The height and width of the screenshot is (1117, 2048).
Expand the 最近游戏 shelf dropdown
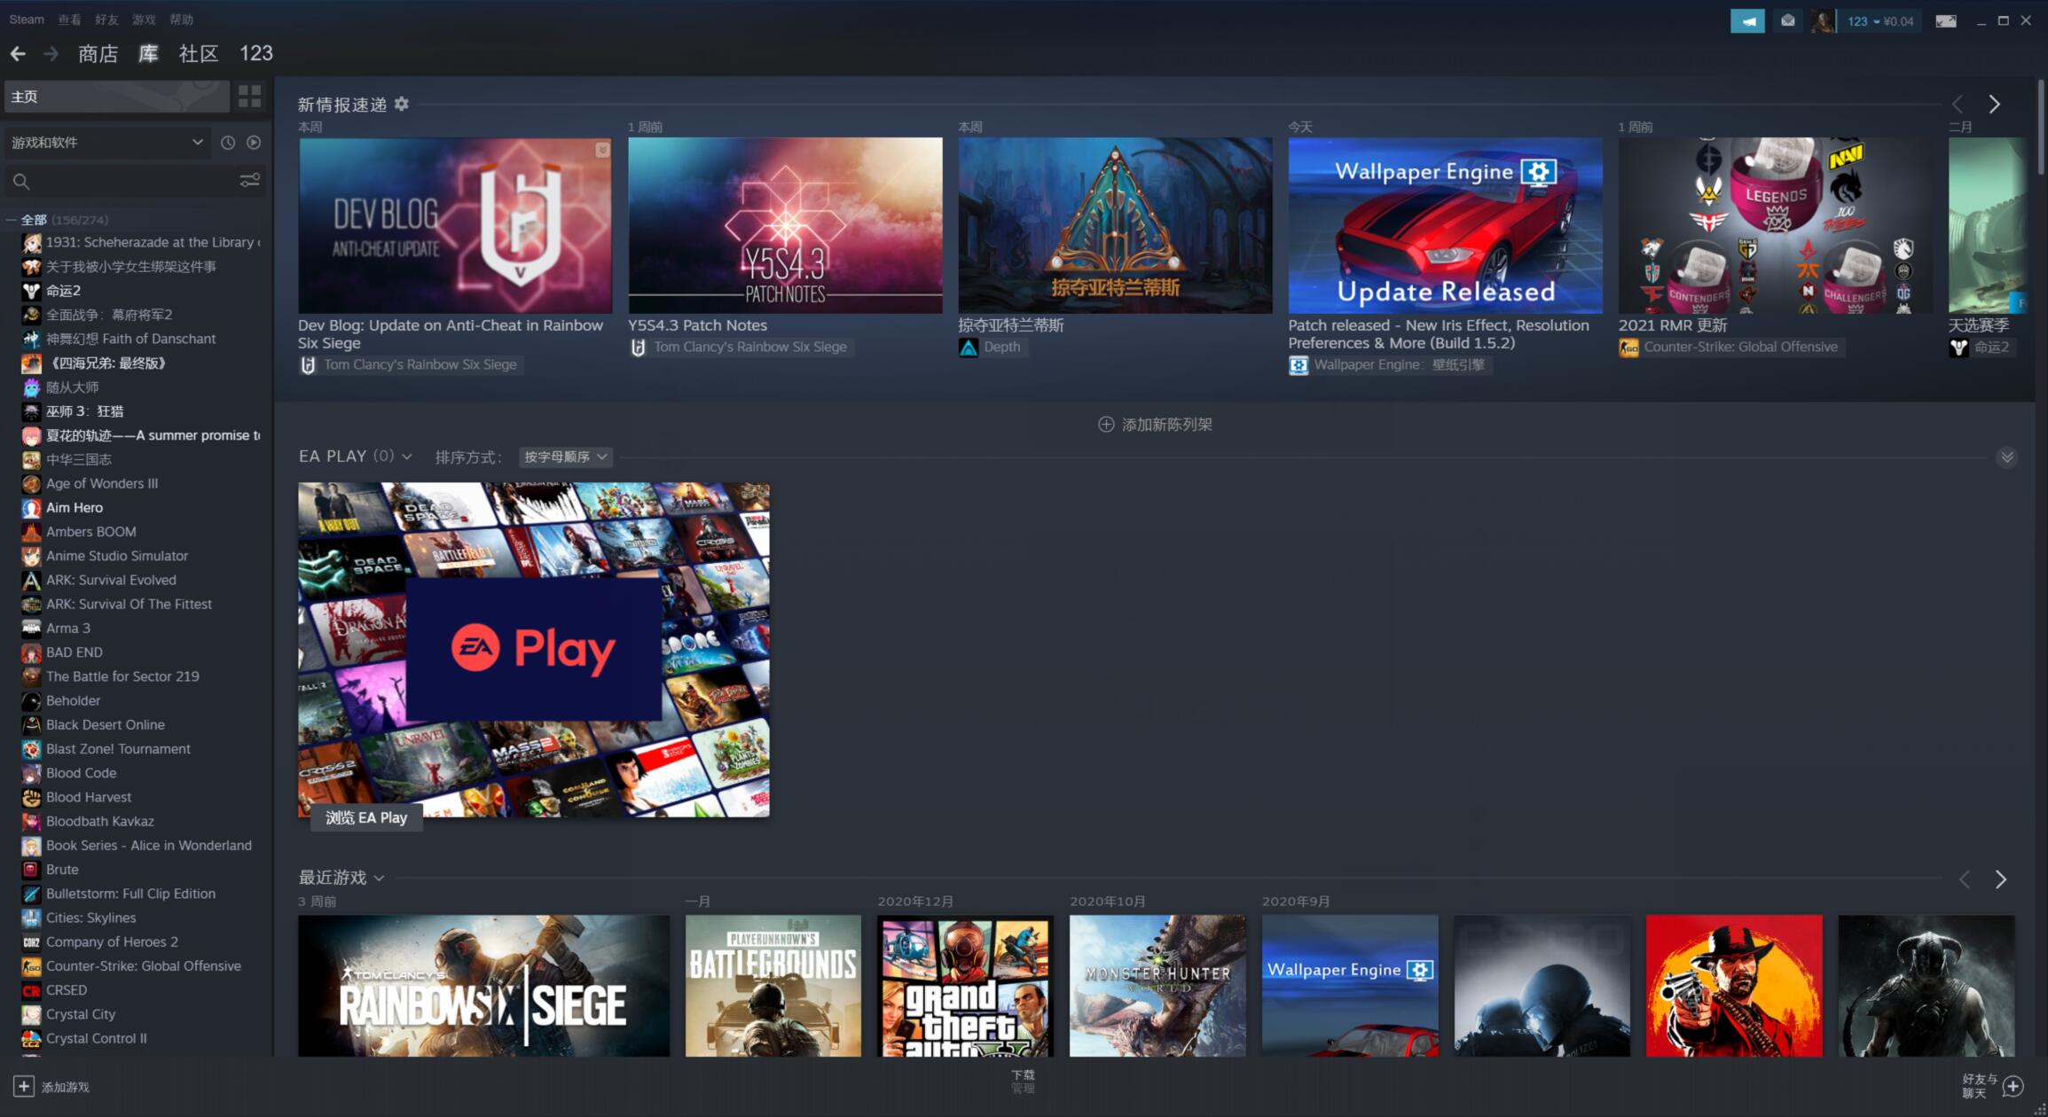379,879
